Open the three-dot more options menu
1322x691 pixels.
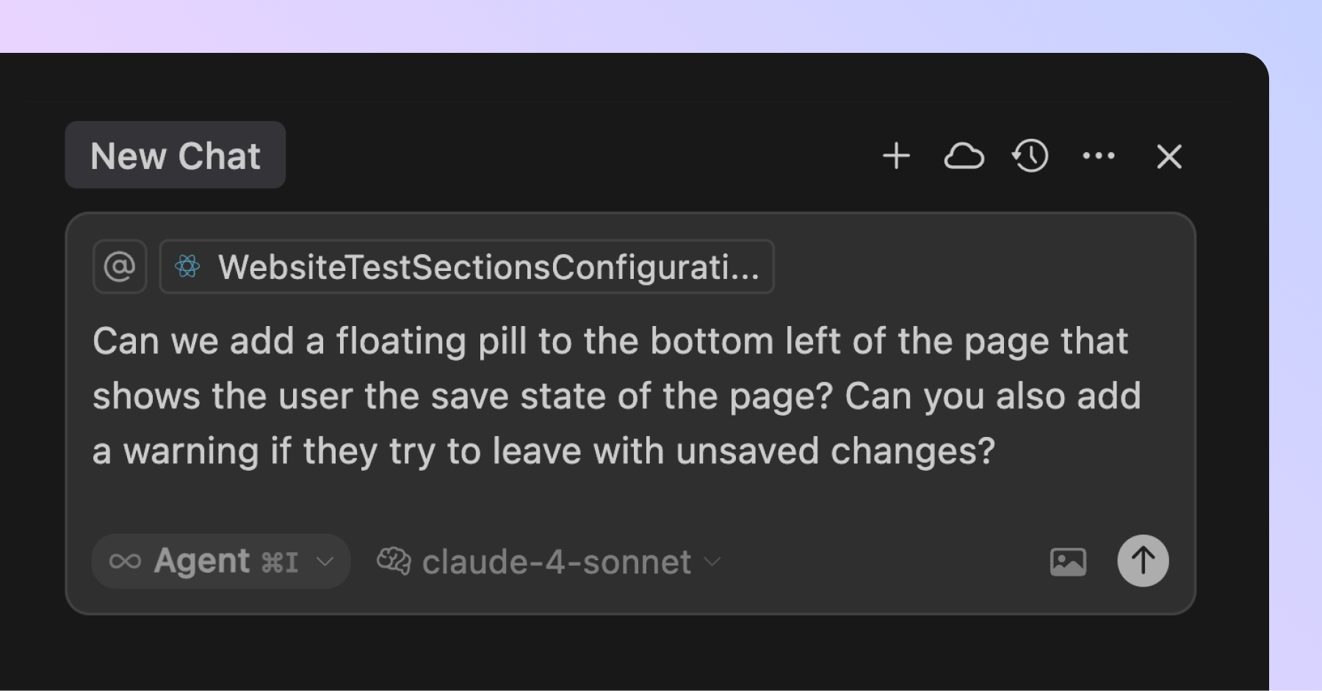point(1099,156)
